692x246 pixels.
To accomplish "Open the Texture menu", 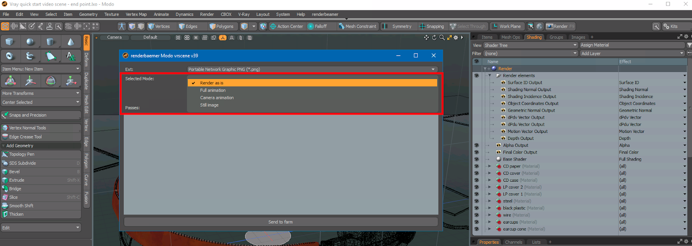I will pyautogui.click(x=111, y=14).
